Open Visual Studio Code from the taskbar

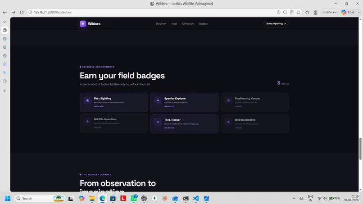(x=196, y=199)
